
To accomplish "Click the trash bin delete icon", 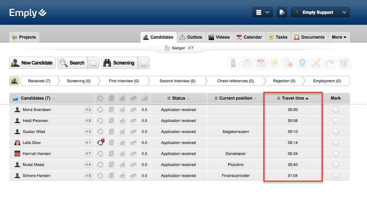I will click(x=344, y=63).
